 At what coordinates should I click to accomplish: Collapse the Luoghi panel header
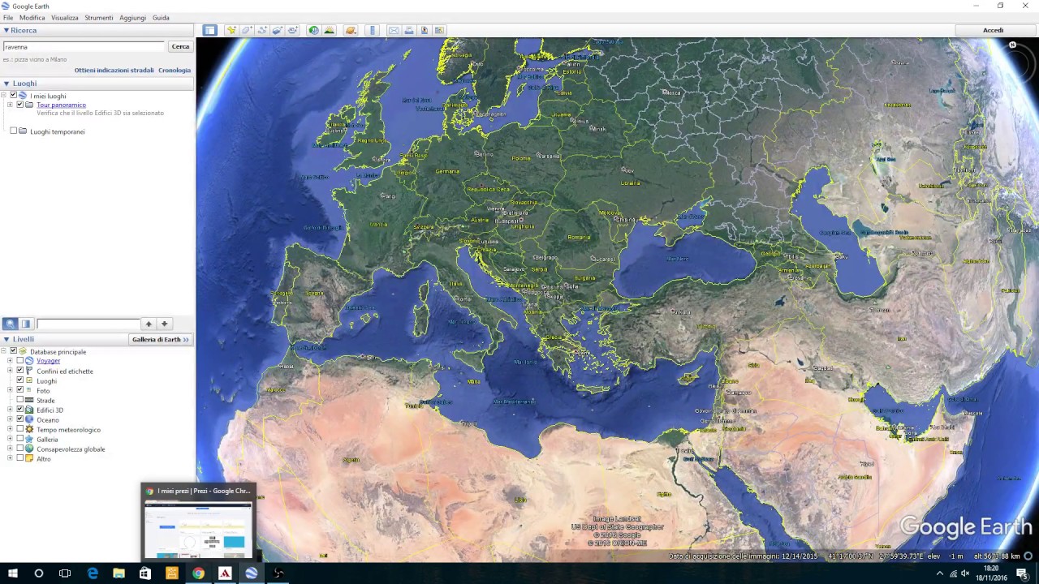pos(6,83)
